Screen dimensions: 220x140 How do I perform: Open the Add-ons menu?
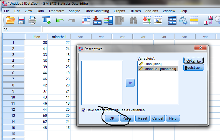[151, 11]
